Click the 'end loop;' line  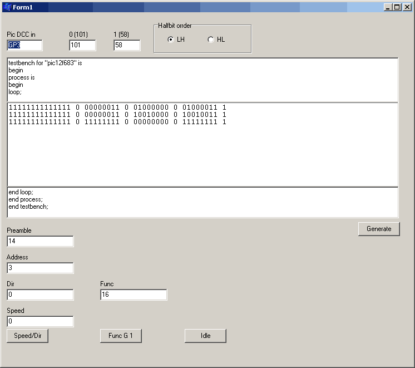point(21,192)
